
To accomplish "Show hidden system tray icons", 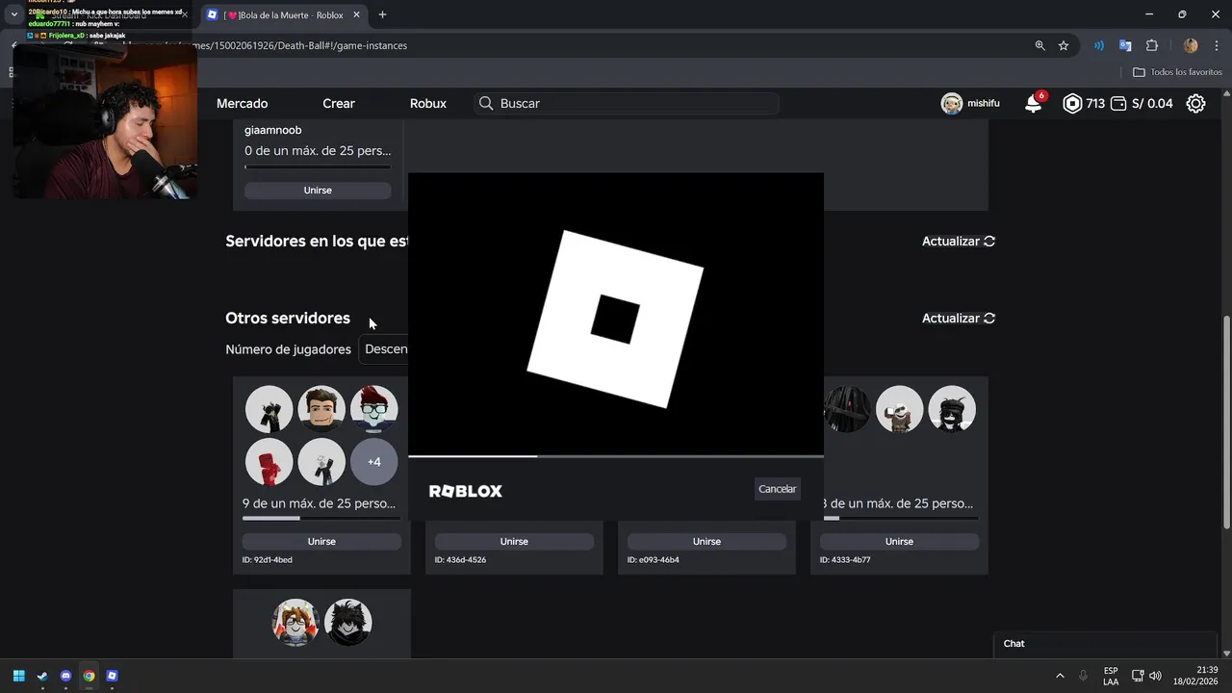I will [1060, 676].
